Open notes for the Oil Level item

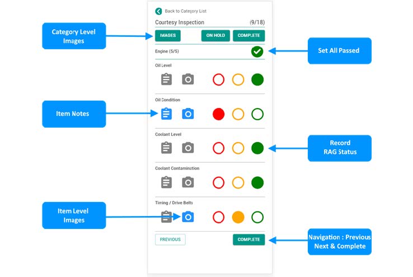[166, 79]
